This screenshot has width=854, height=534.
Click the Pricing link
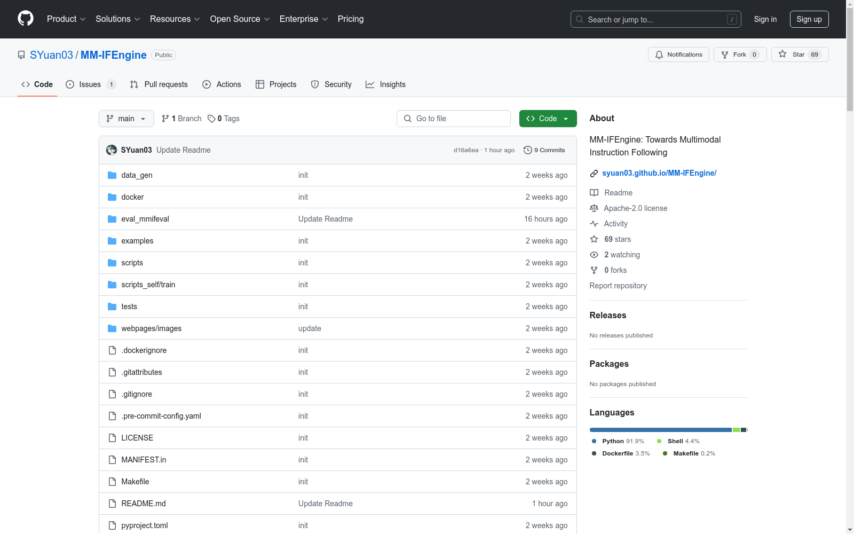tap(351, 19)
